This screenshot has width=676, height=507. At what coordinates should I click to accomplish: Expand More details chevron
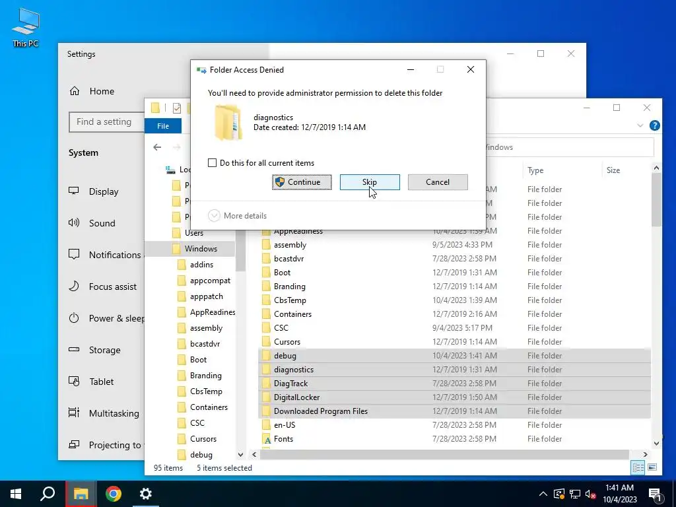[214, 216]
